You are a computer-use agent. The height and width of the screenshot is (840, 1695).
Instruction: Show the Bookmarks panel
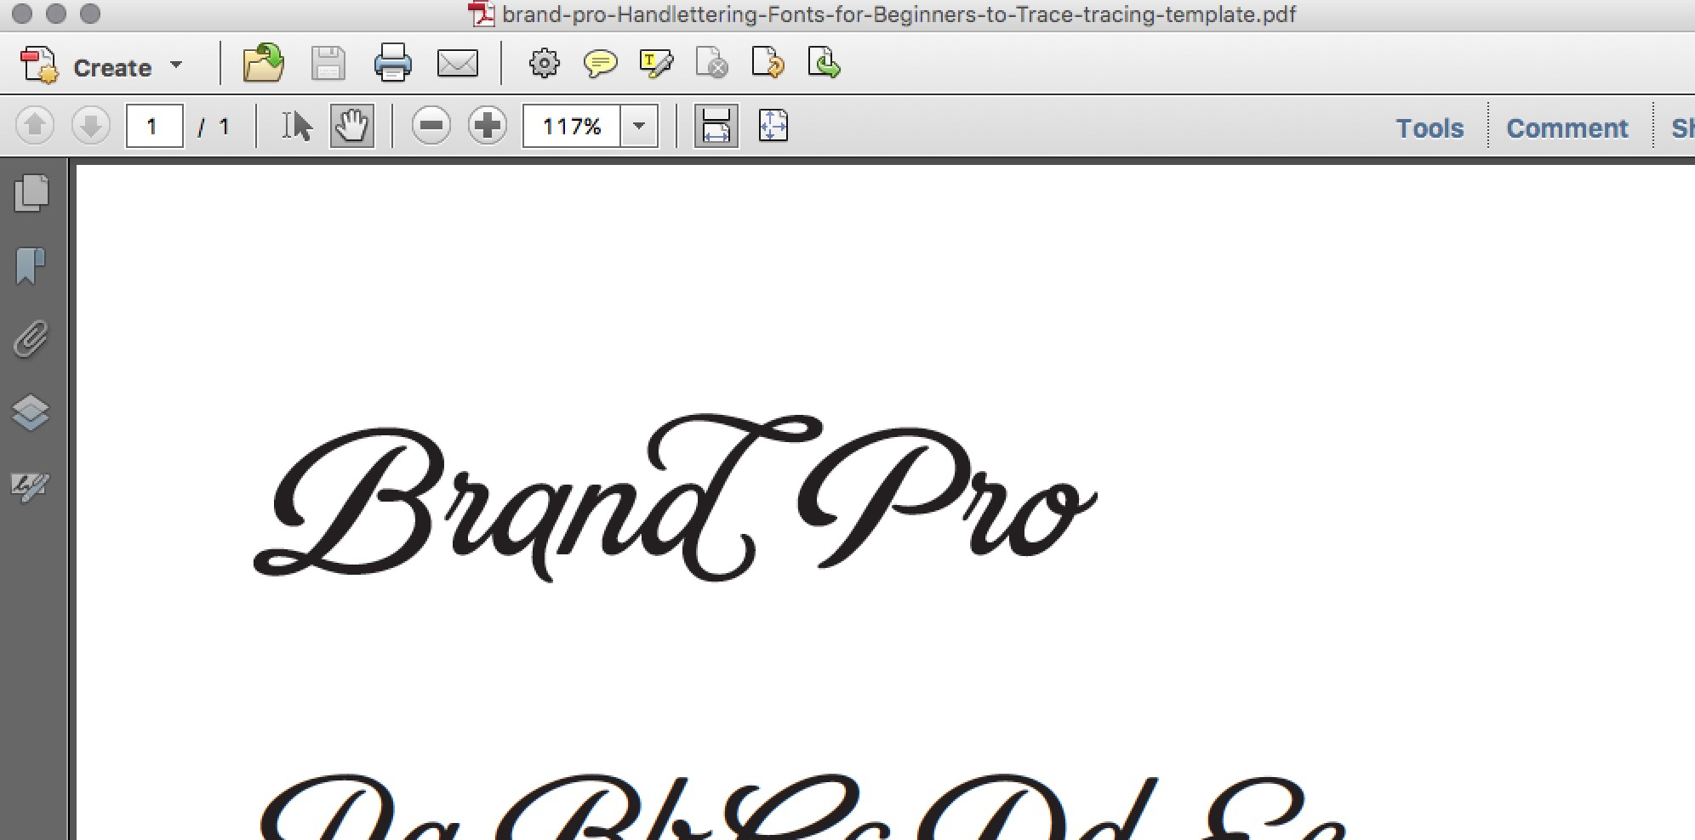coord(31,266)
